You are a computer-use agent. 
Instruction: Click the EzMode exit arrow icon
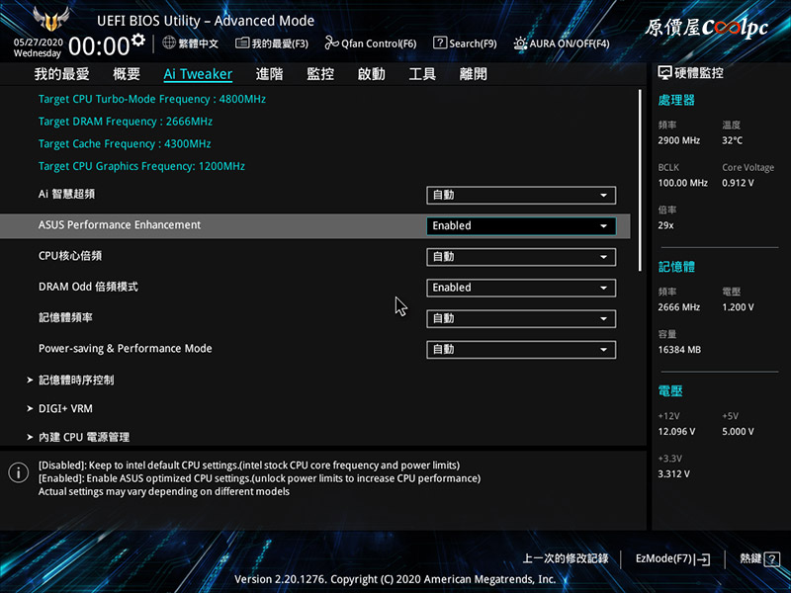pos(702,559)
